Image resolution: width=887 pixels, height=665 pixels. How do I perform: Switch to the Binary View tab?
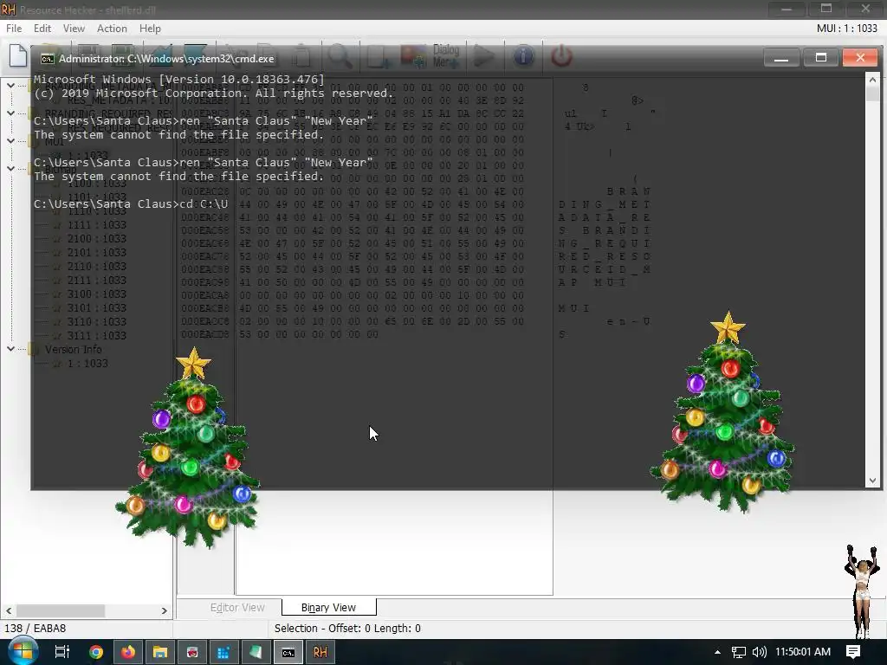pos(328,607)
